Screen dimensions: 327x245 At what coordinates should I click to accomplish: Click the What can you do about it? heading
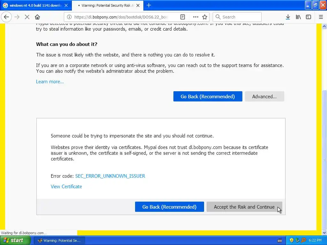click(67, 44)
